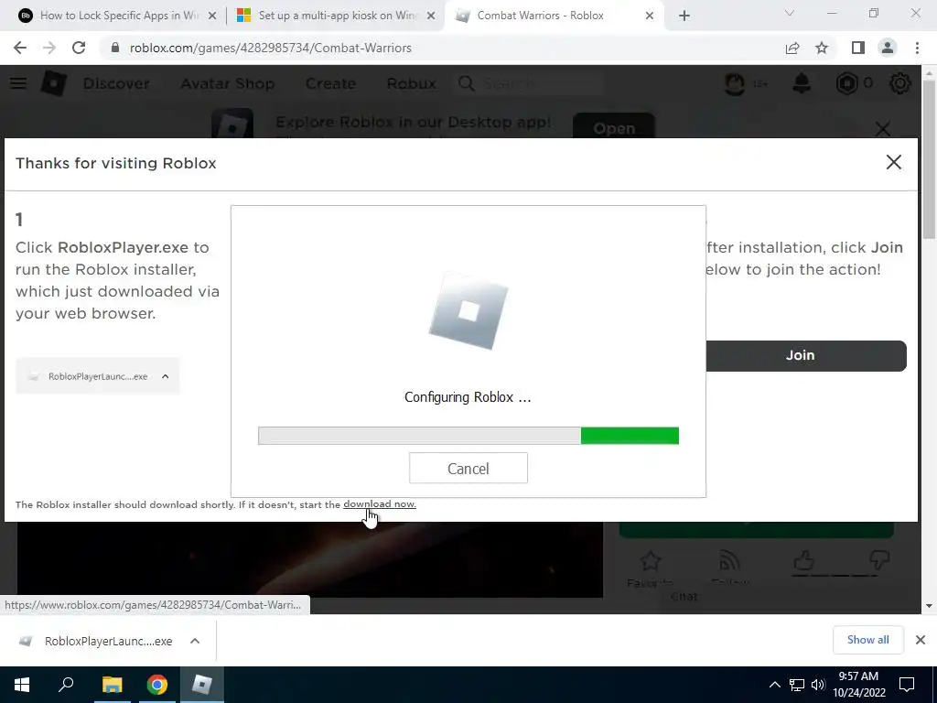Open the Windows Start menu

click(x=22, y=685)
